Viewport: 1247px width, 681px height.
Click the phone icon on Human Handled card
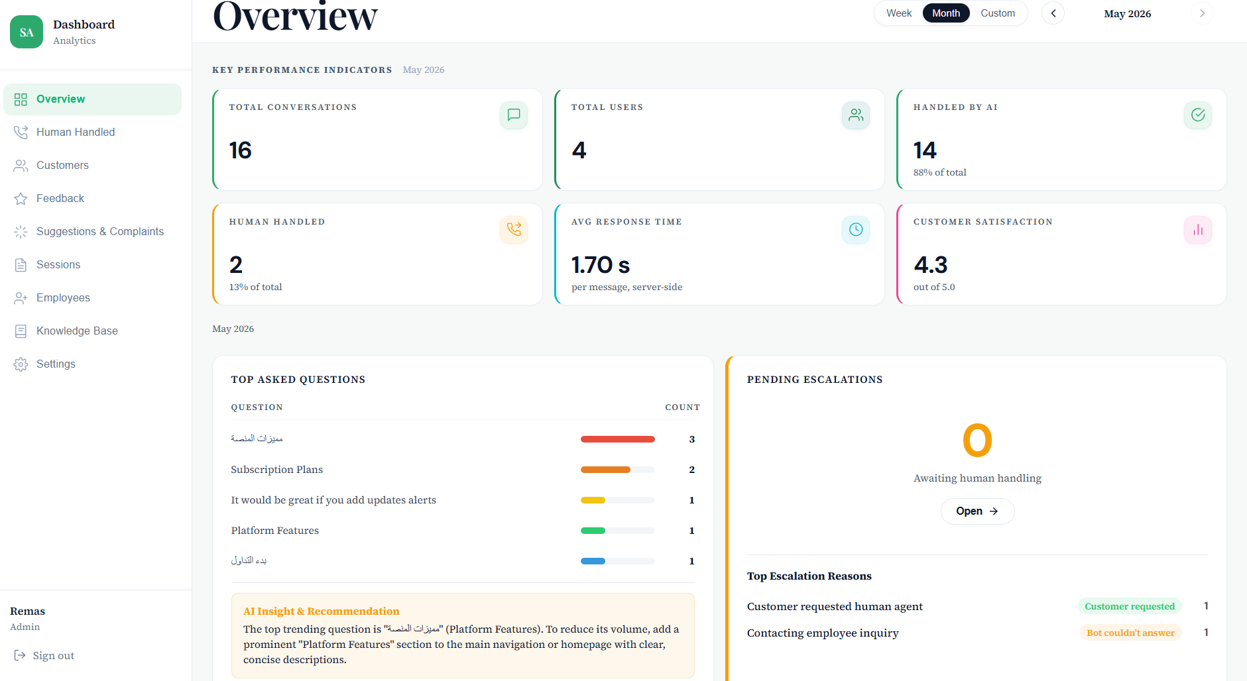tap(514, 229)
